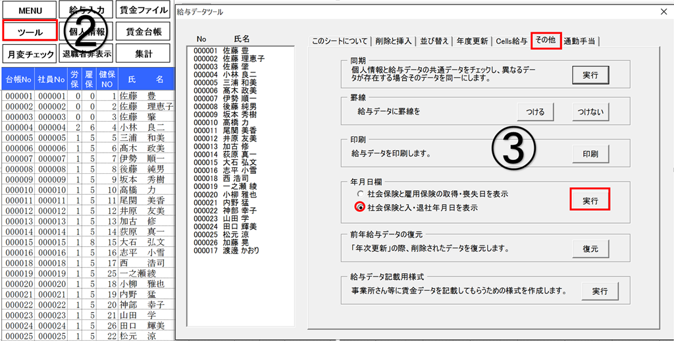Open the 年度更新 tab
The height and width of the screenshot is (341, 674).
tap(472, 41)
